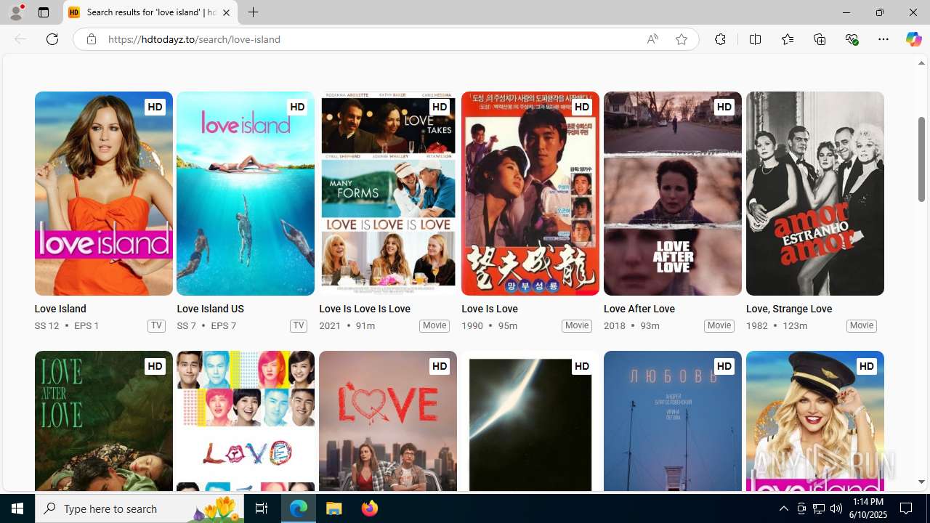Close the 'love island' search results tab
This screenshot has width=930, height=523.
click(226, 12)
